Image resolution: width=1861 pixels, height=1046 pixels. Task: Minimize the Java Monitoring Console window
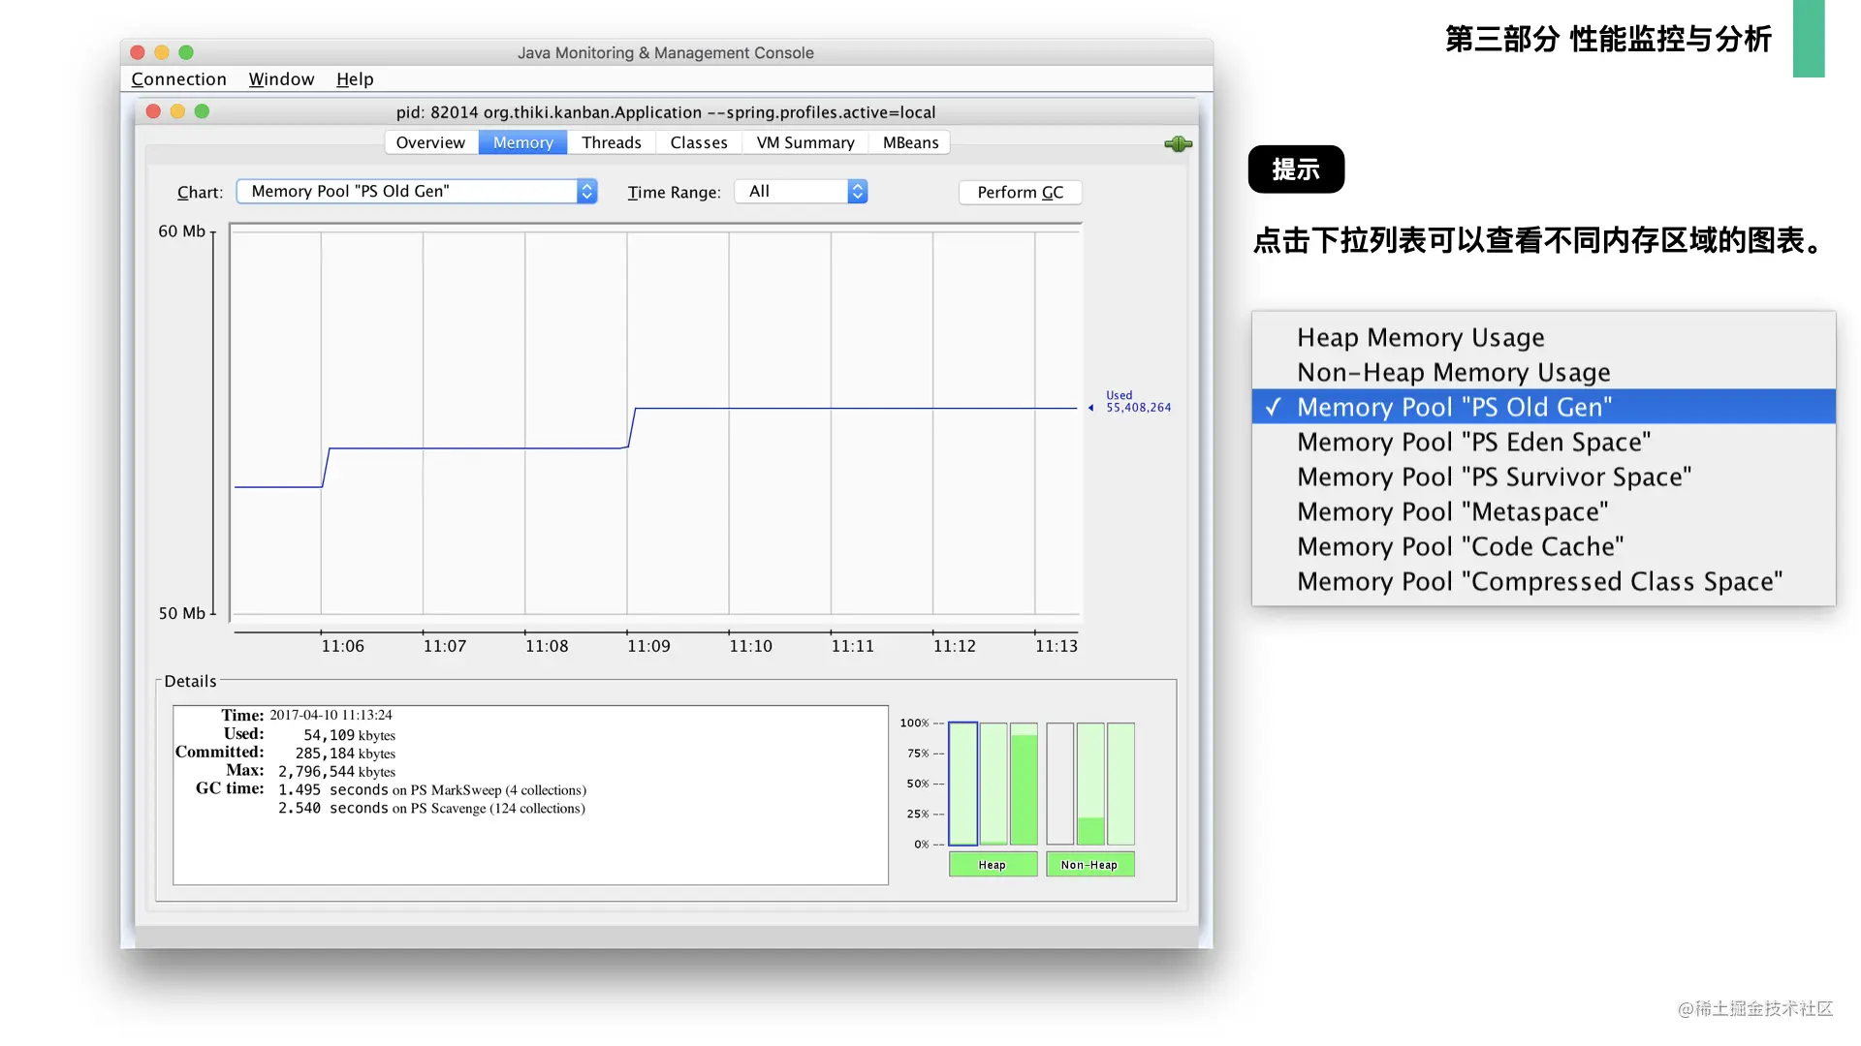pyautogui.click(x=162, y=52)
